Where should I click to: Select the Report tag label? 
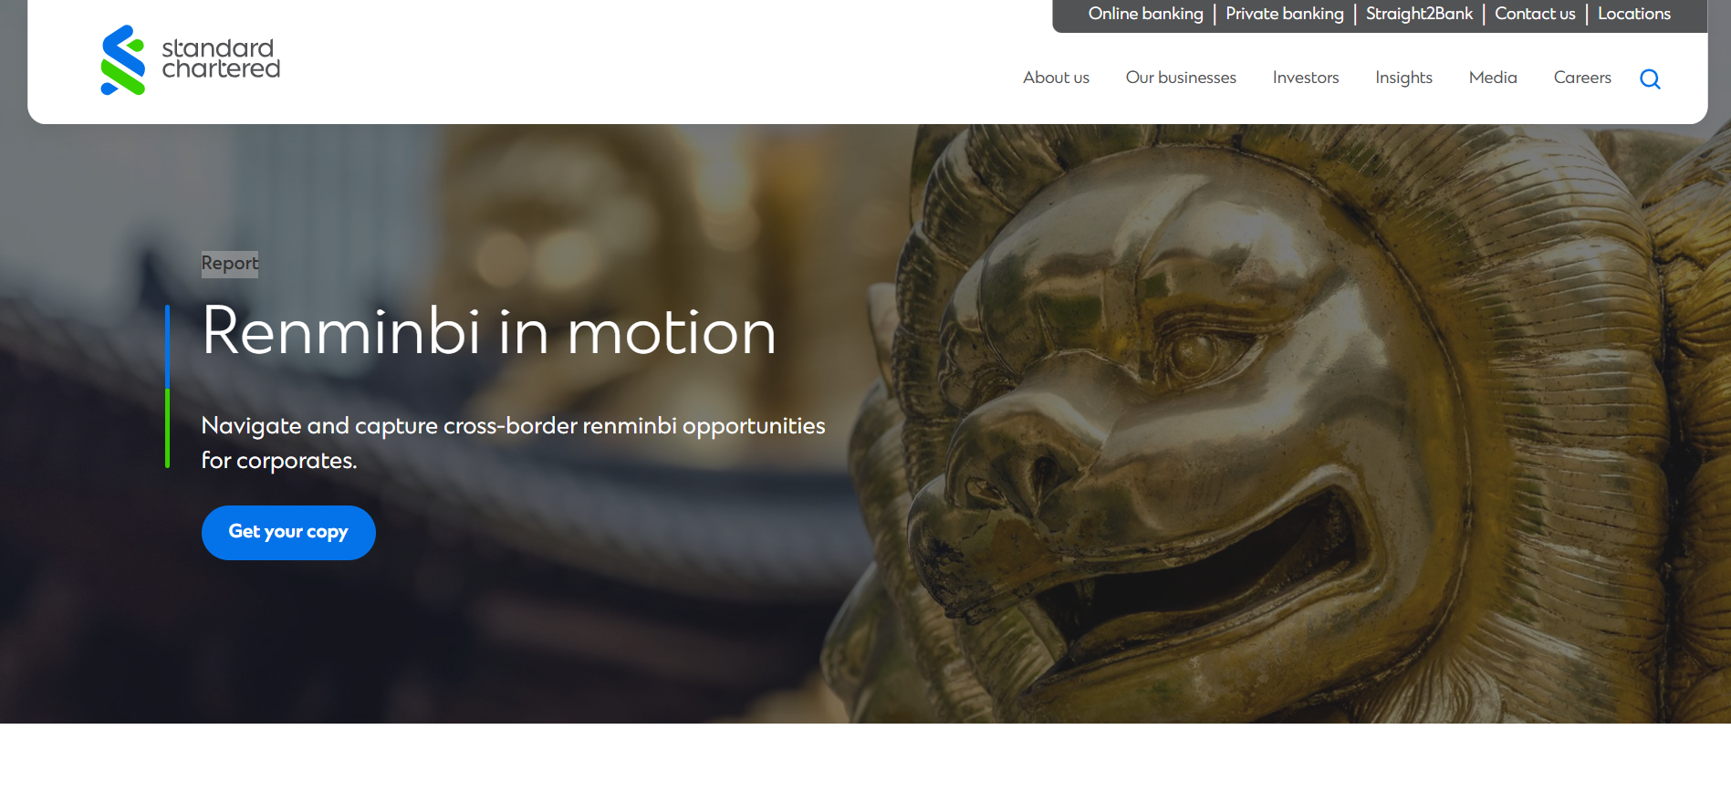click(230, 264)
